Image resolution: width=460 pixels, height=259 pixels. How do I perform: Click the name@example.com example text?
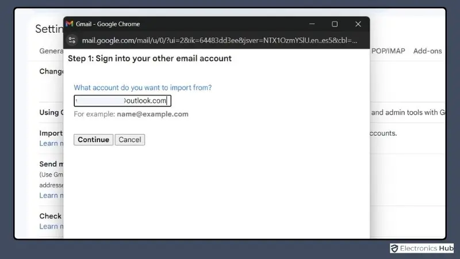(x=152, y=114)
